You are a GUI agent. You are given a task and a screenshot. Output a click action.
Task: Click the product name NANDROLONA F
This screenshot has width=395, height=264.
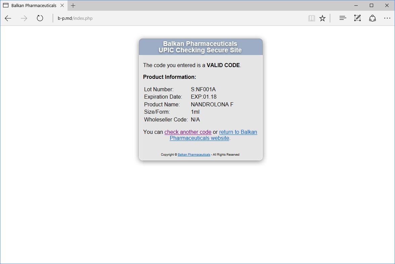point(212,104)
